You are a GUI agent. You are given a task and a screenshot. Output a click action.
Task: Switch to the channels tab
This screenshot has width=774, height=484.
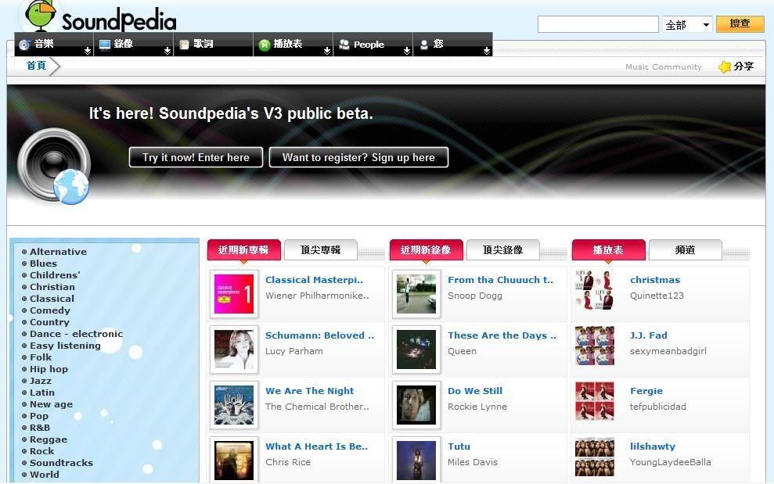click(685, 249)
